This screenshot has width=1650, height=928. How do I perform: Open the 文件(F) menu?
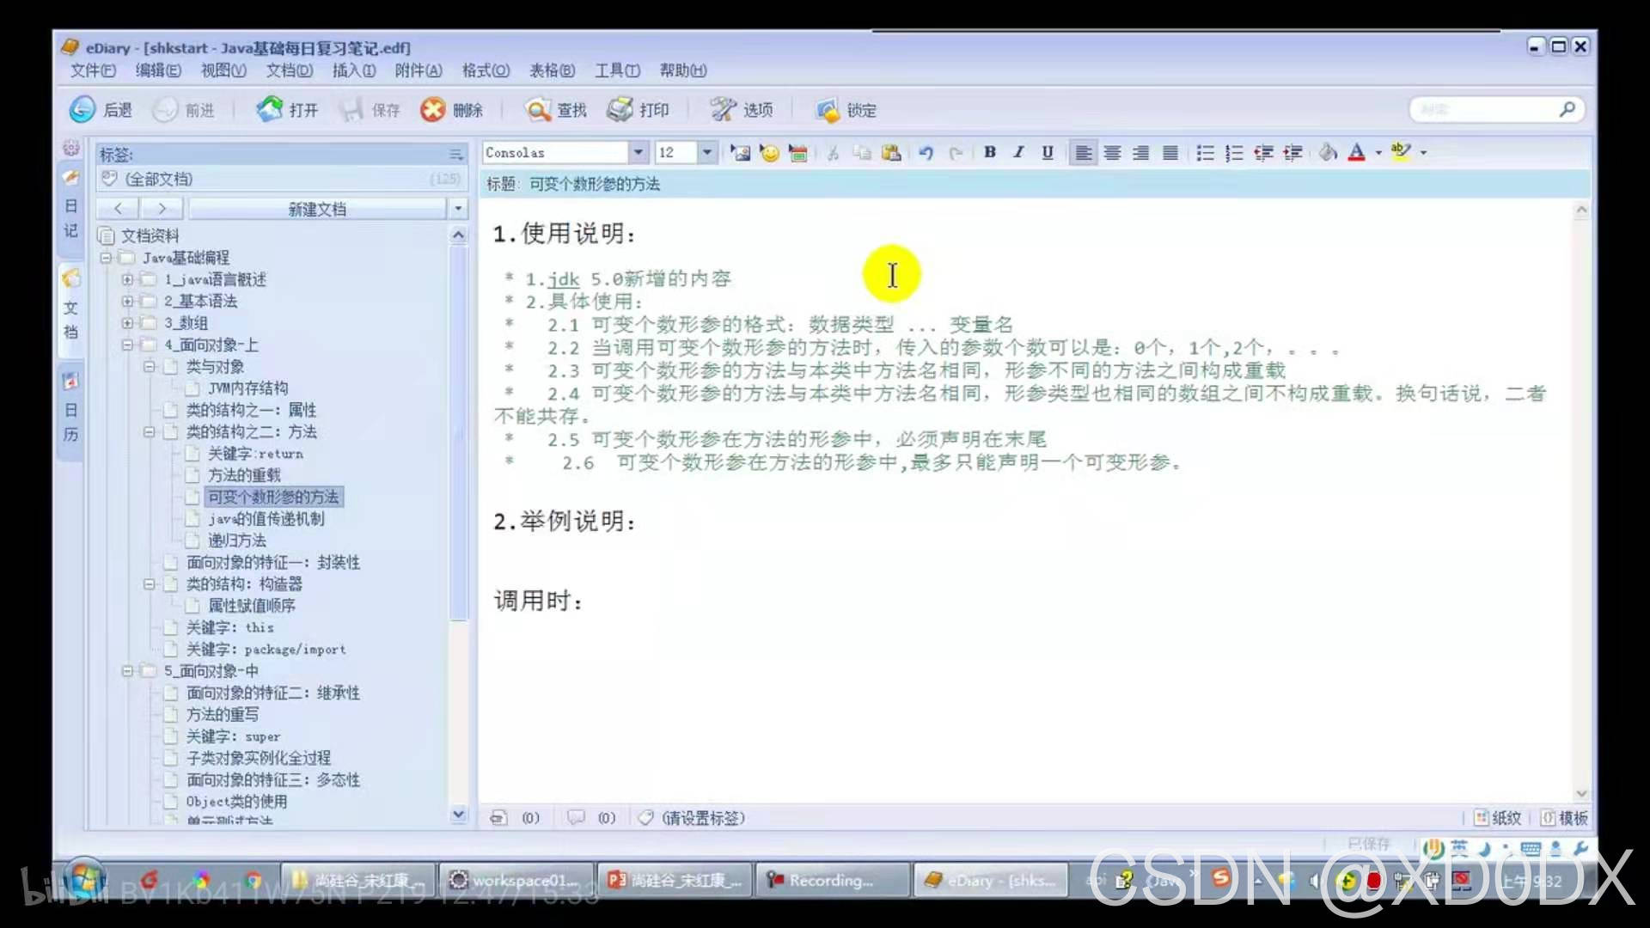[x=93, y=70]
